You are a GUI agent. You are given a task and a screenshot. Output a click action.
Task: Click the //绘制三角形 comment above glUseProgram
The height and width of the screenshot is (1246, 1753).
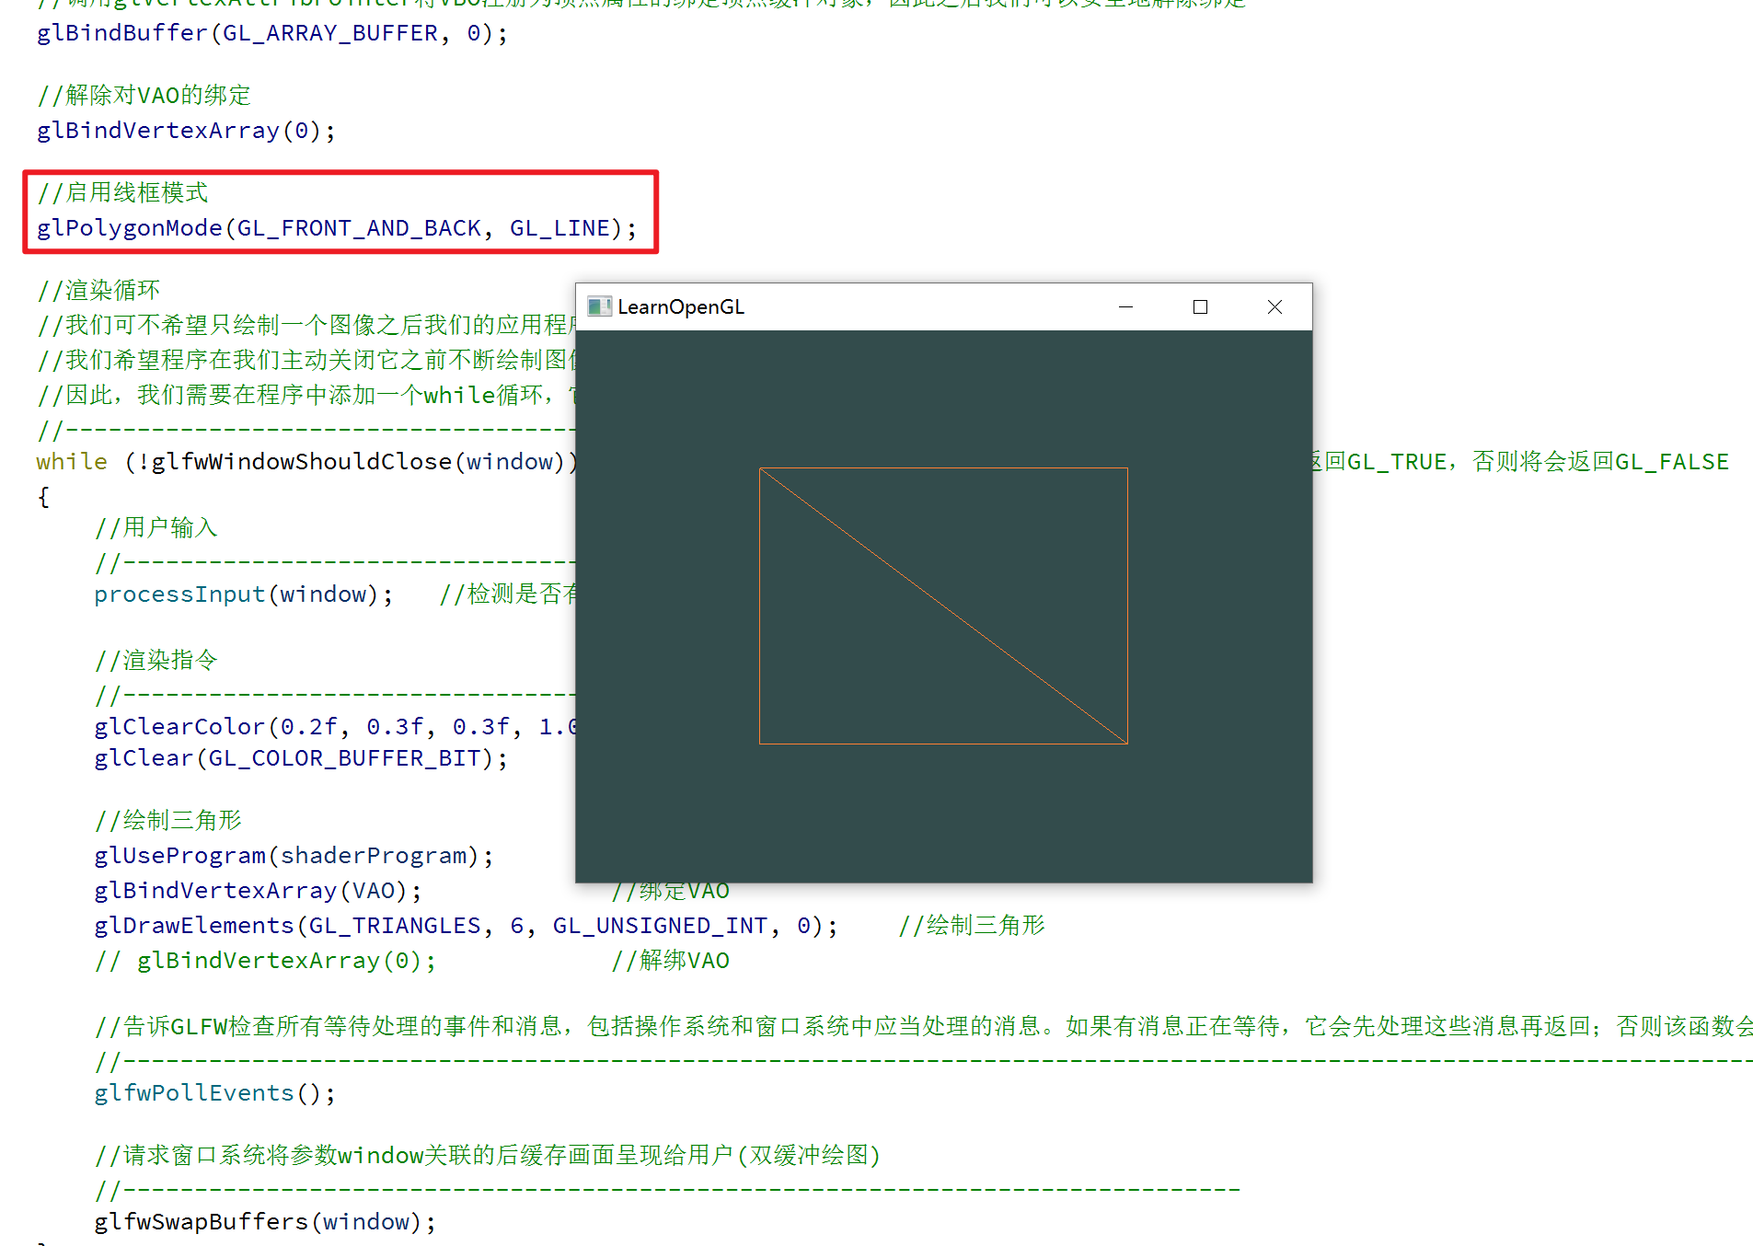click(167, 820)
